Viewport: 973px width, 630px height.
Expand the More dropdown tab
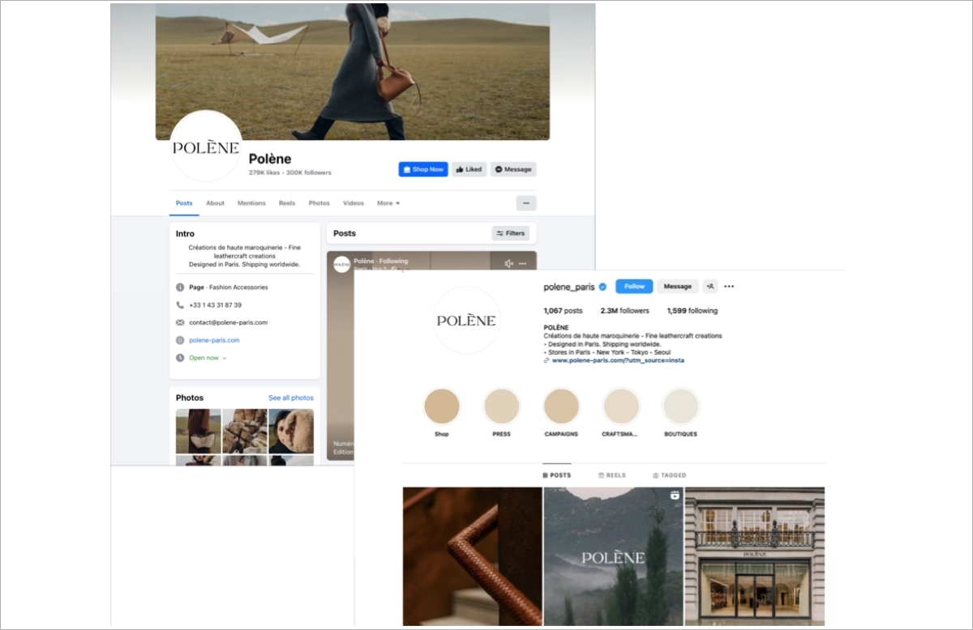point(388,203)
